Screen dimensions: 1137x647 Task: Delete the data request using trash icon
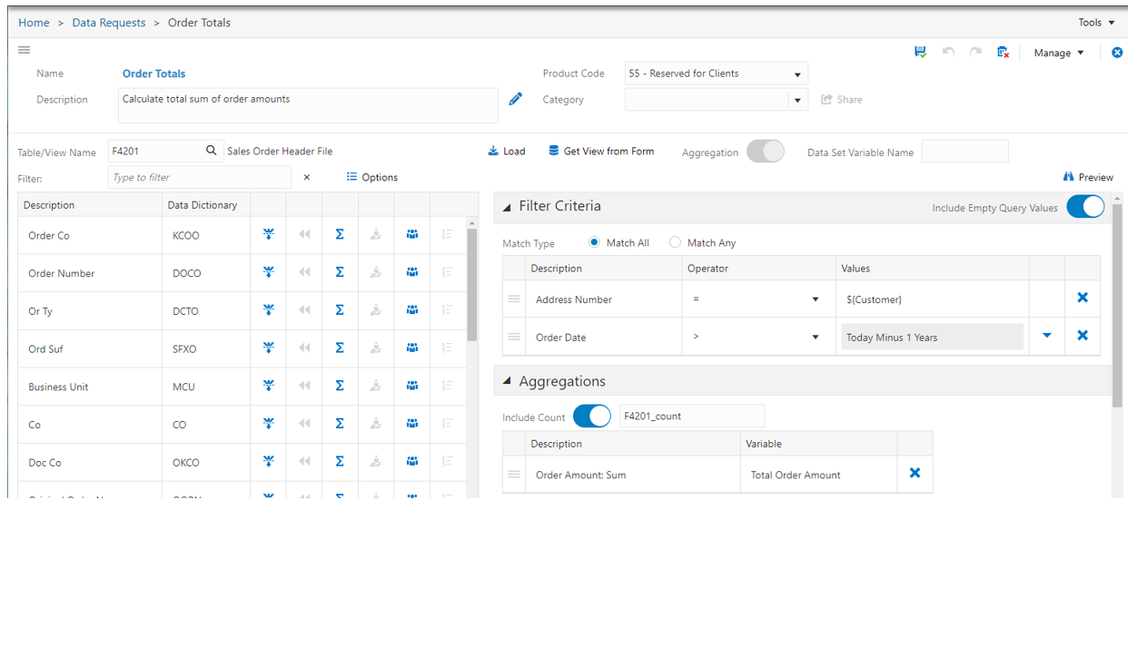(1002, 52)
